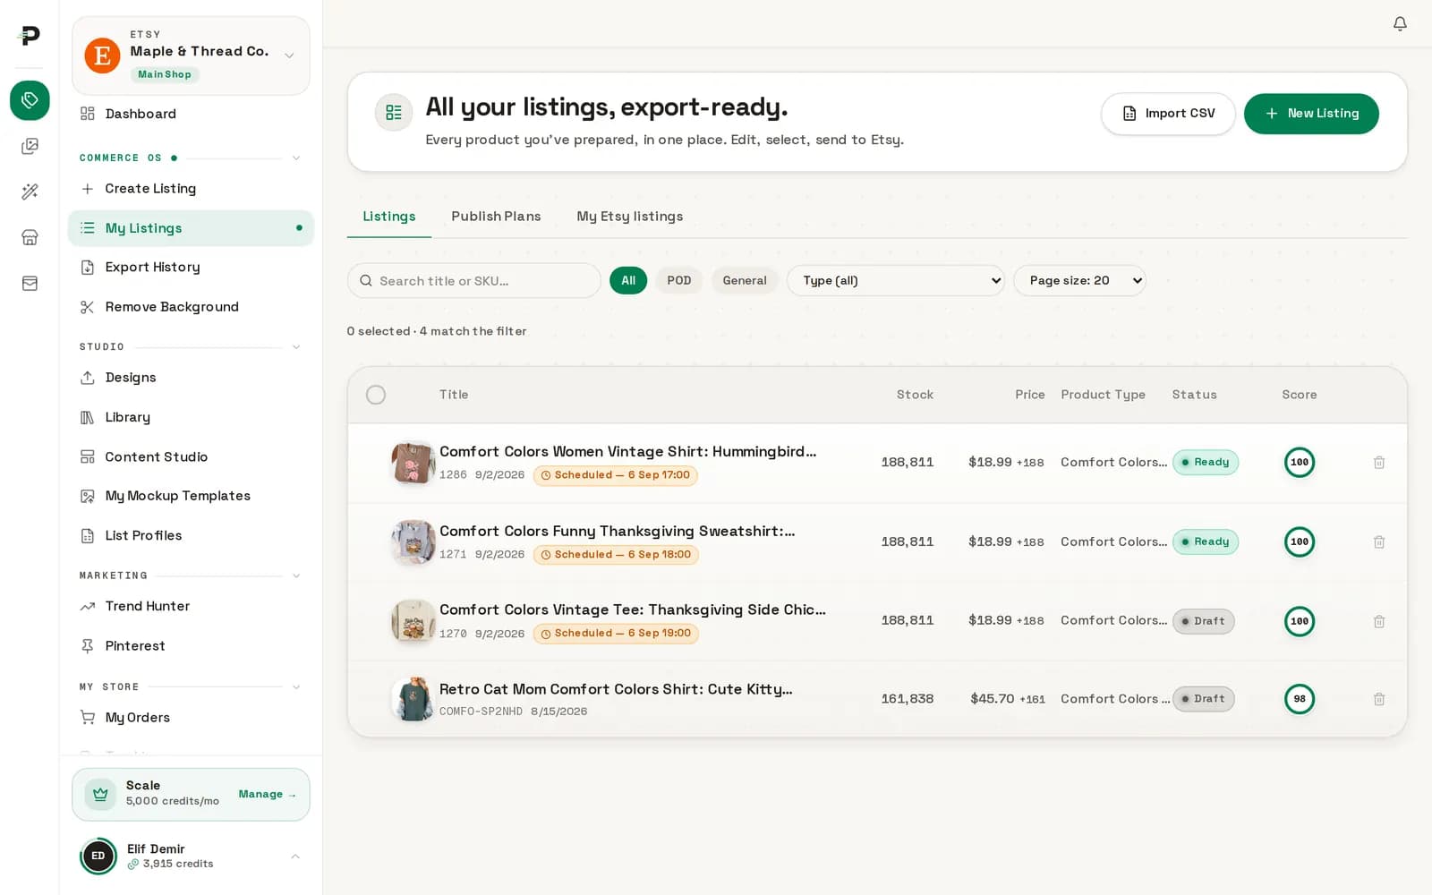Collapse the Marketing section

tap(296, 575)
